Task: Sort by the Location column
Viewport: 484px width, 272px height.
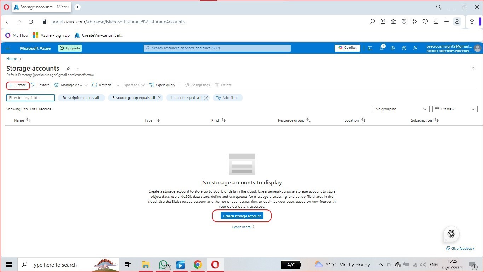Action: click(x=355, y=120)
